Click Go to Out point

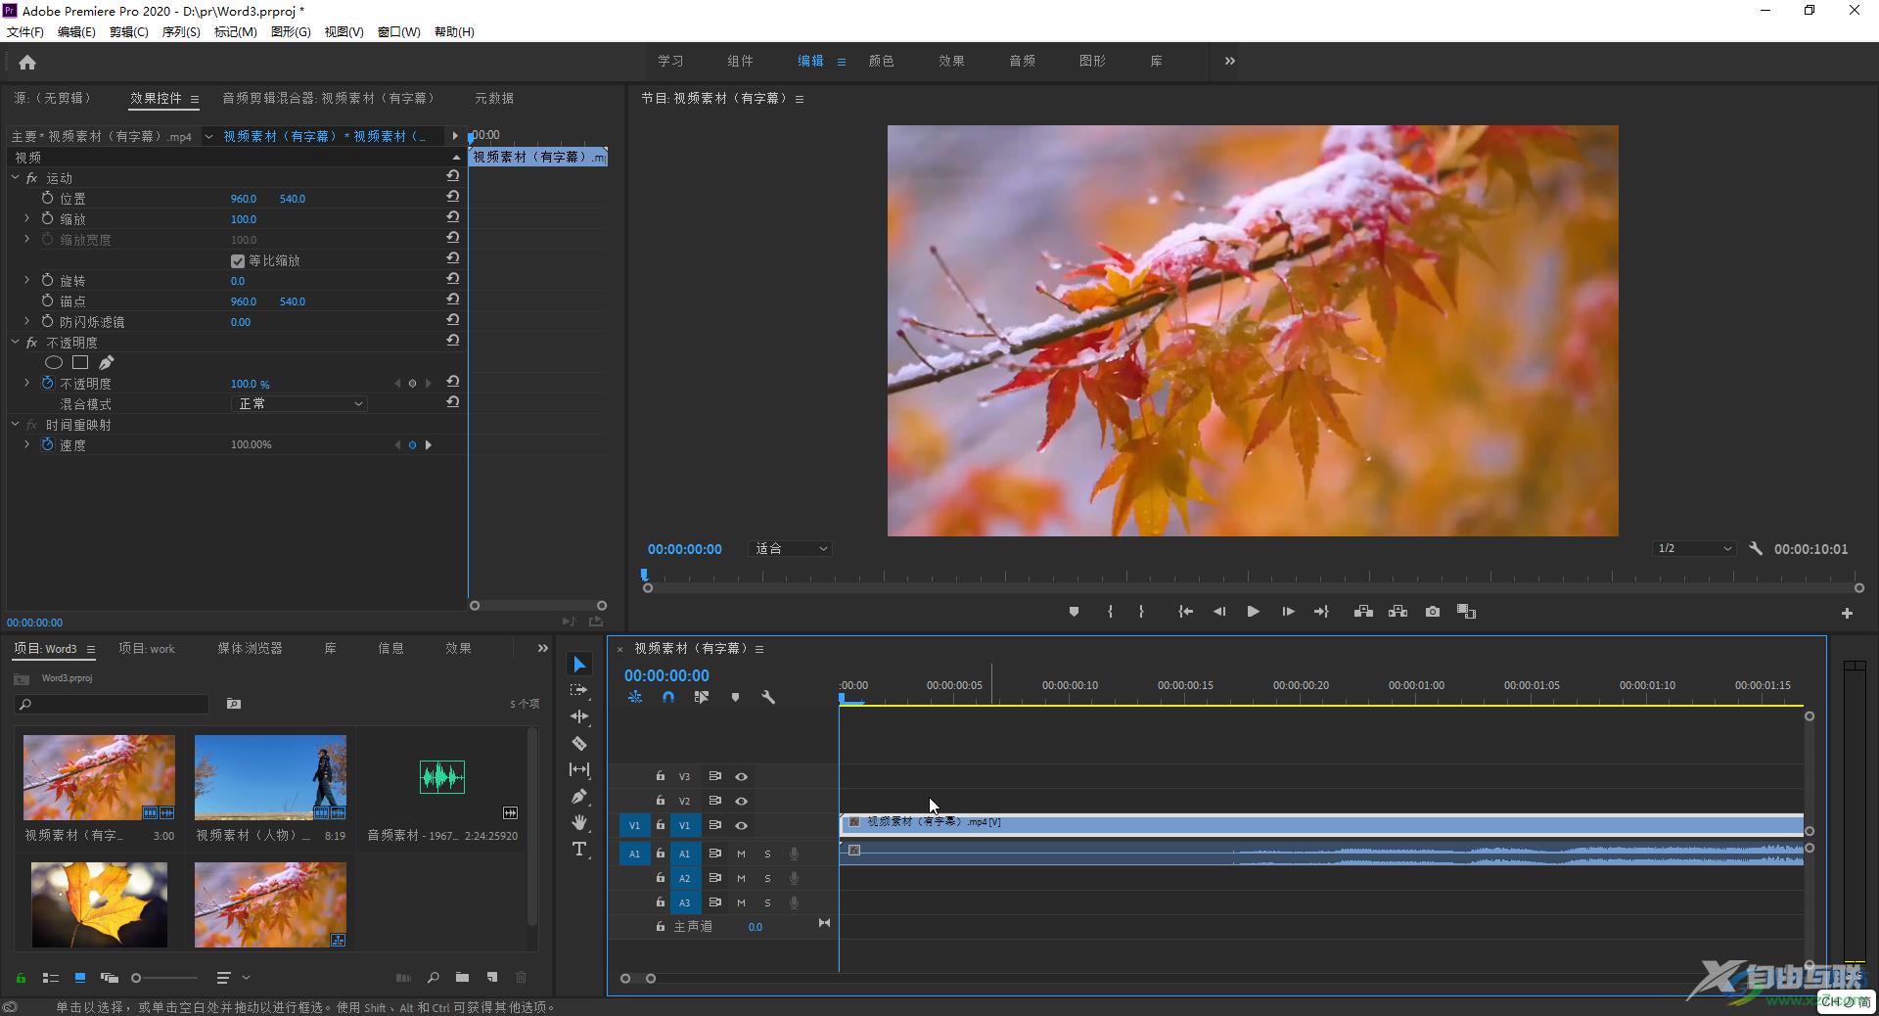[1321, 612]
